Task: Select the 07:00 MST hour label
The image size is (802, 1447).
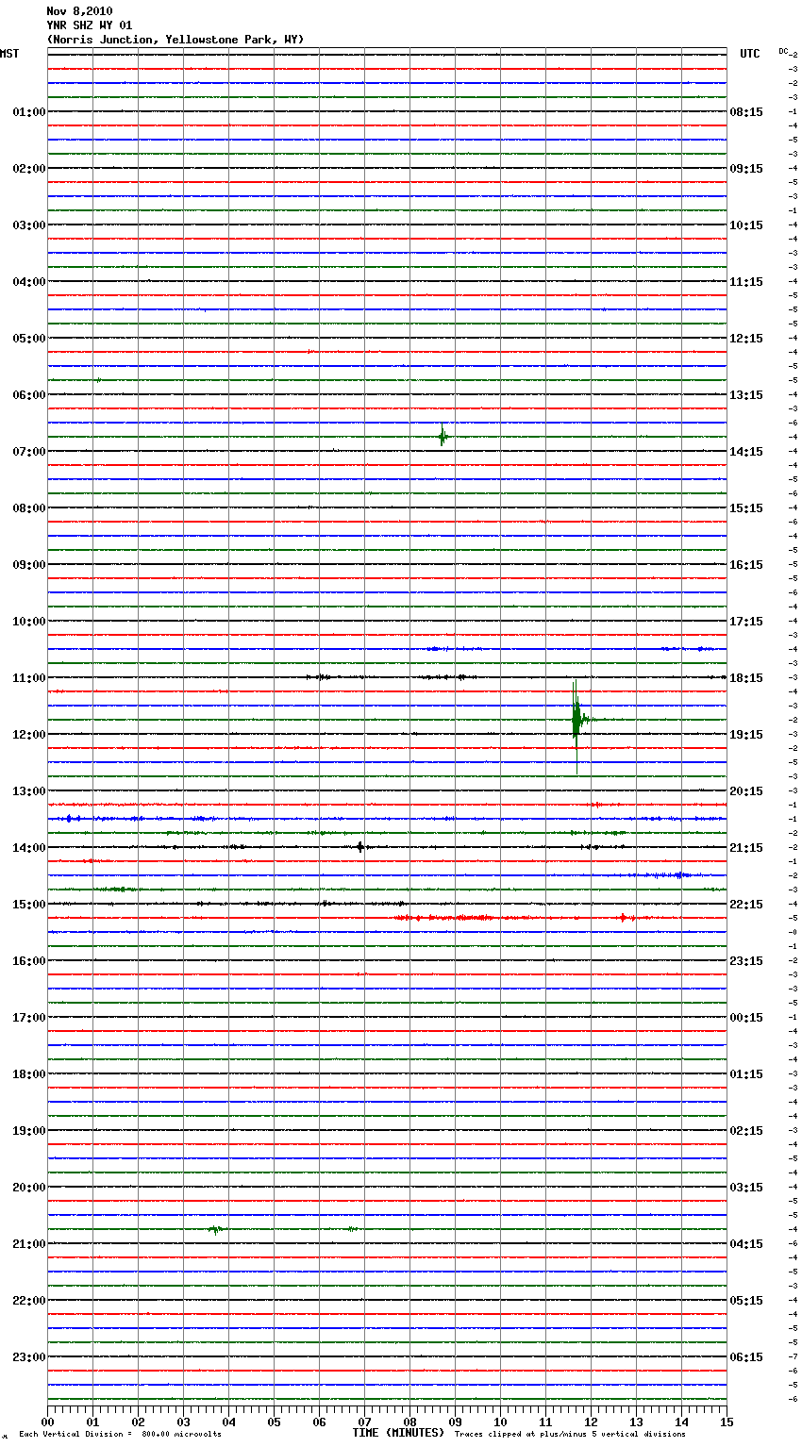Action: click(29, 452)
